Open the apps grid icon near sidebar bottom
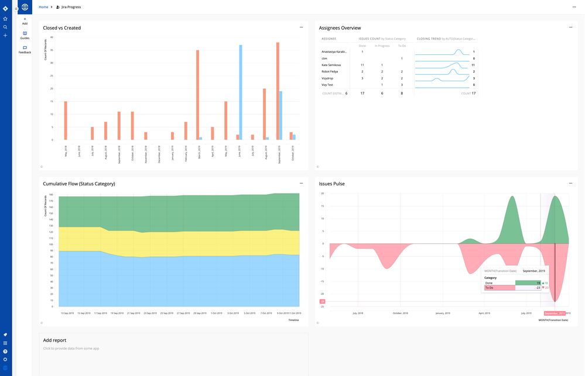Screen dimensions: 585x376 (x=5, y=343)
